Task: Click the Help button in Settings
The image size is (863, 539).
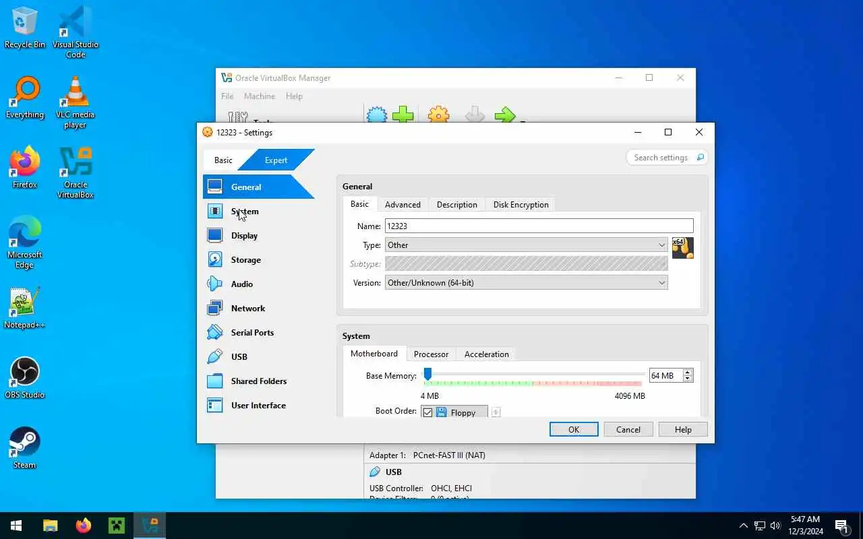Action: (x=683, y=429)
